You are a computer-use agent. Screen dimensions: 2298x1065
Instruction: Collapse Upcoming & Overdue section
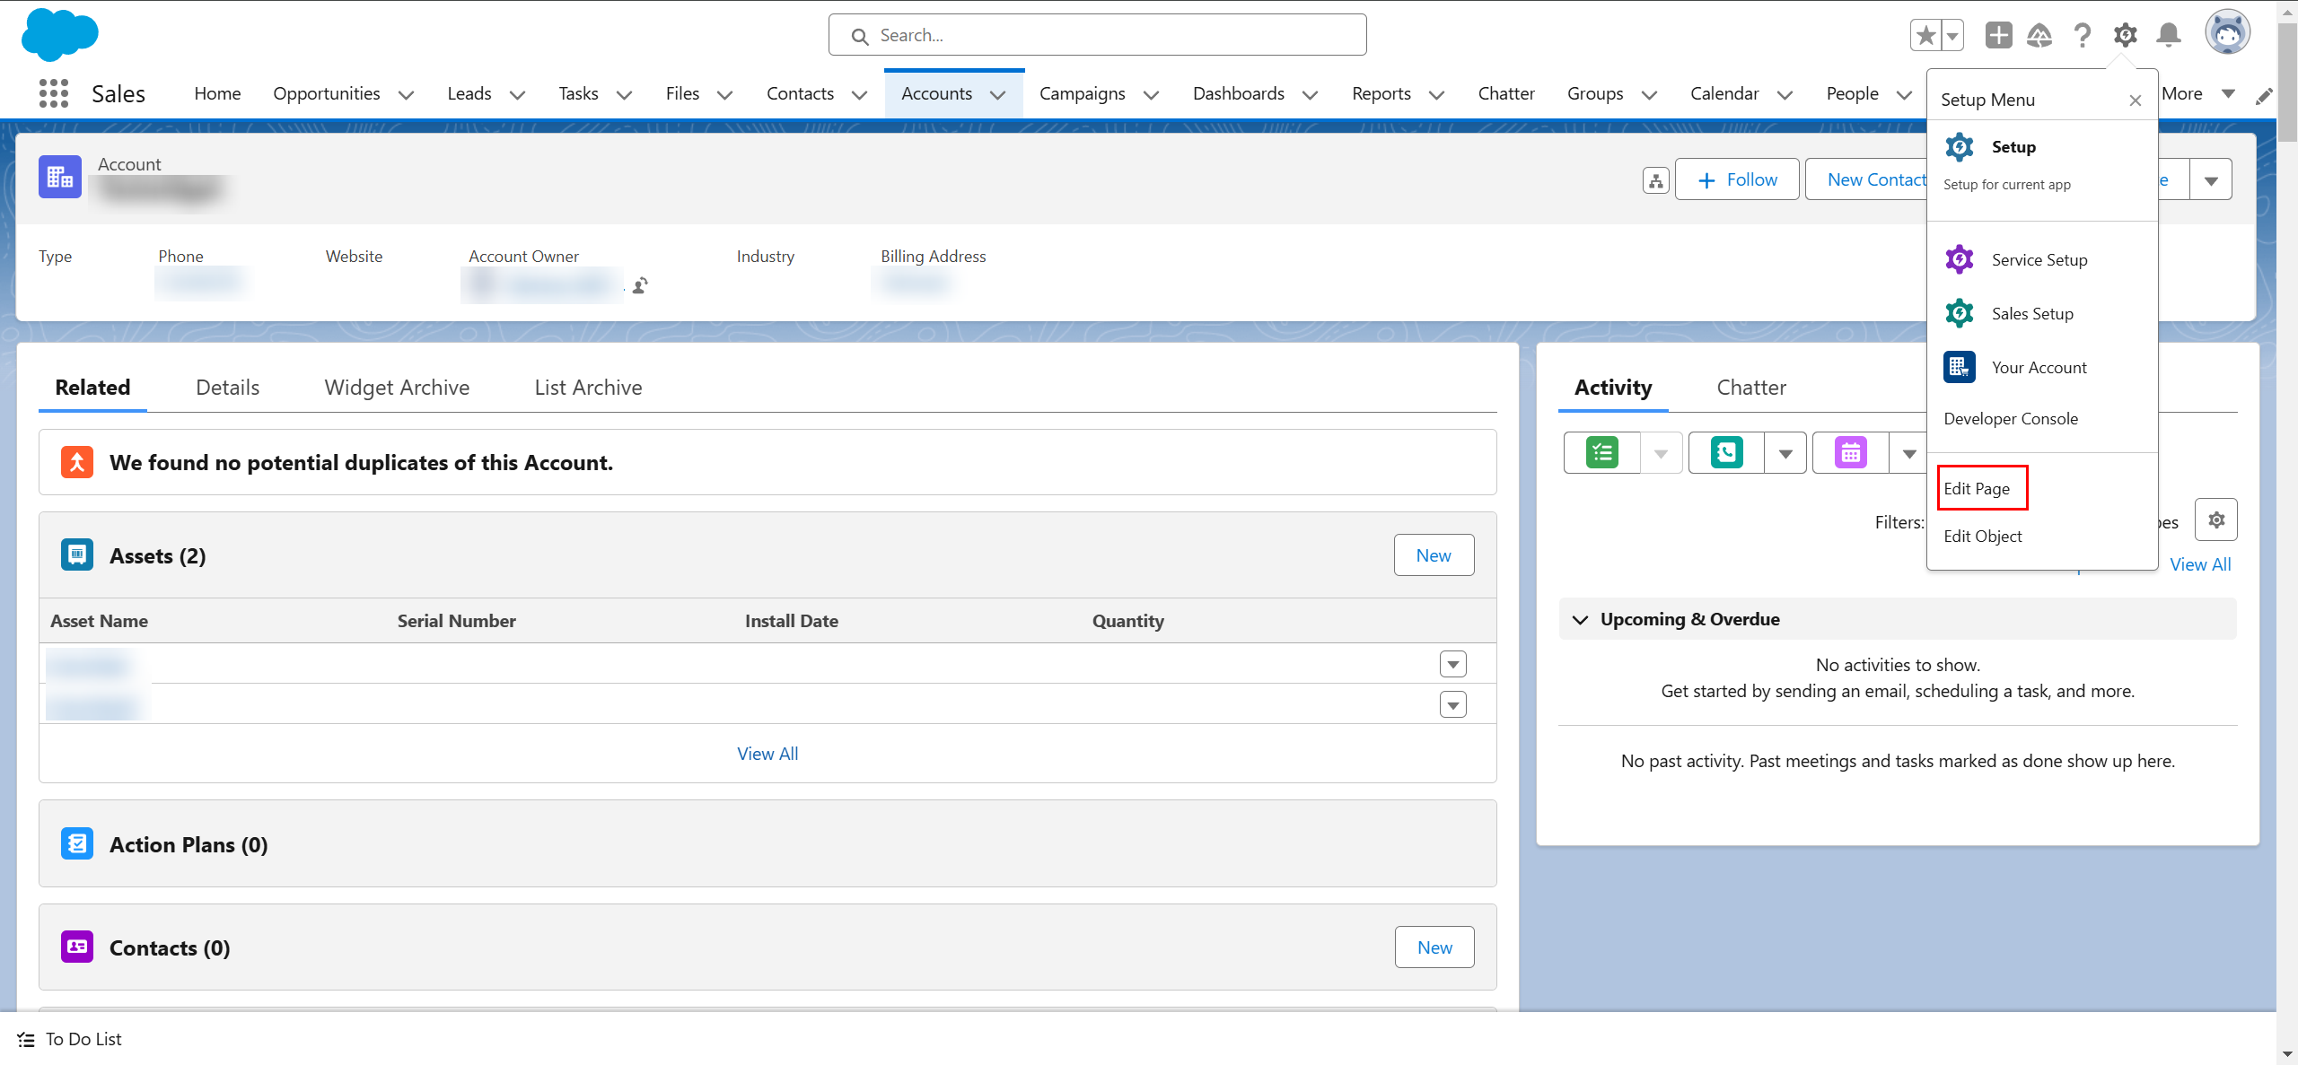[x=1581, y=620]
